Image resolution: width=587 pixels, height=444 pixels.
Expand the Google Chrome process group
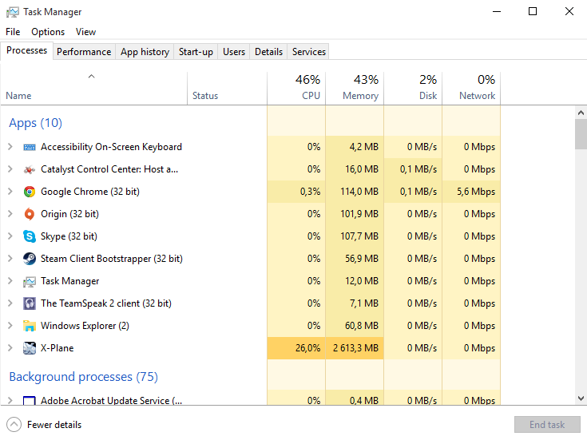coord(10,192)
